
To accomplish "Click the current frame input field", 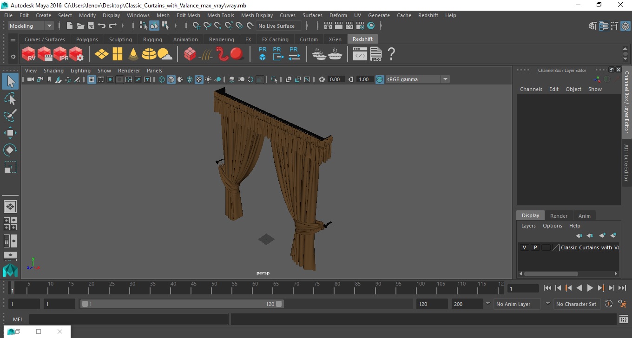I will (x=523, y=289).
